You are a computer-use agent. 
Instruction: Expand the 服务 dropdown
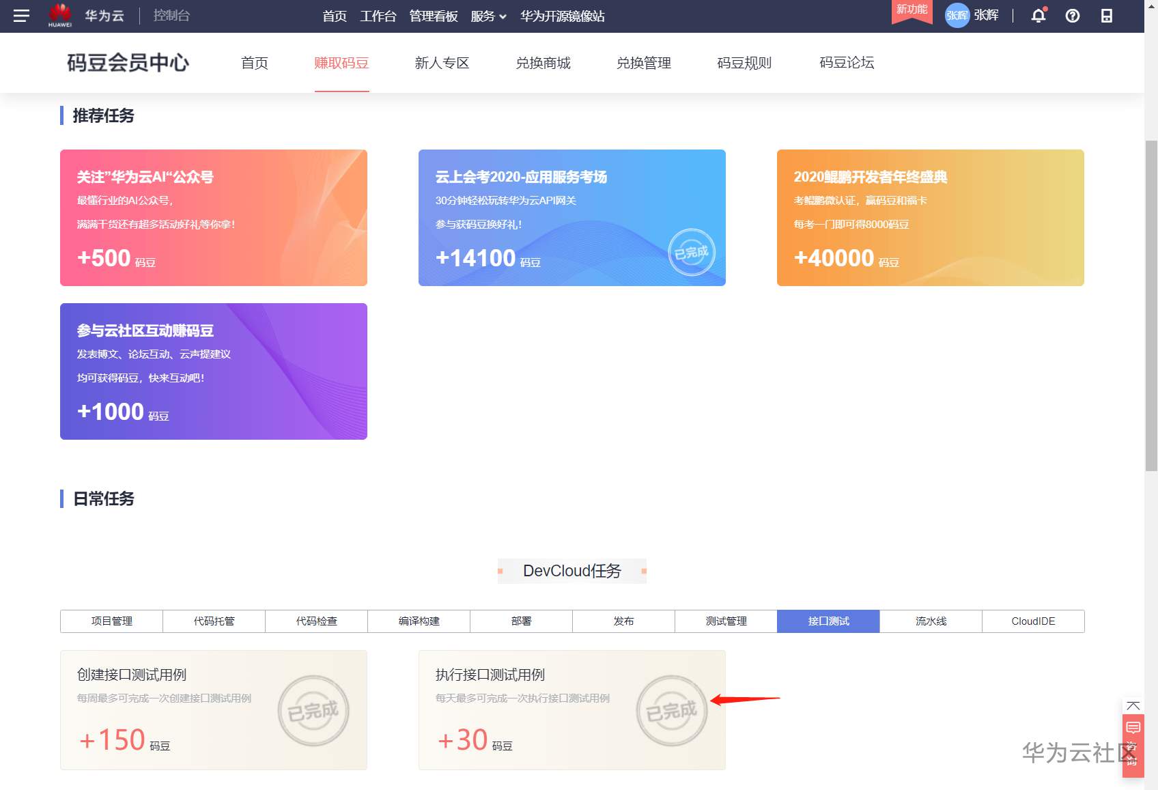(x=488, y=16)
